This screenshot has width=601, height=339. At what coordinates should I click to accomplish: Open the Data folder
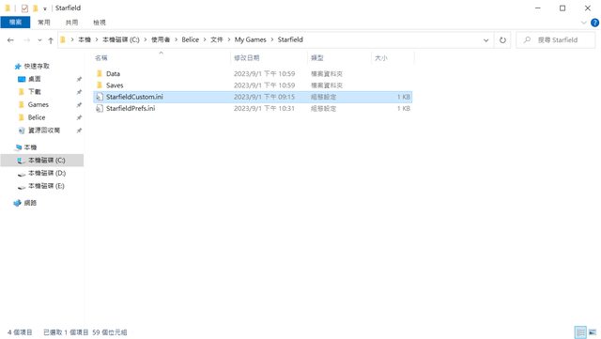[113, 73]
